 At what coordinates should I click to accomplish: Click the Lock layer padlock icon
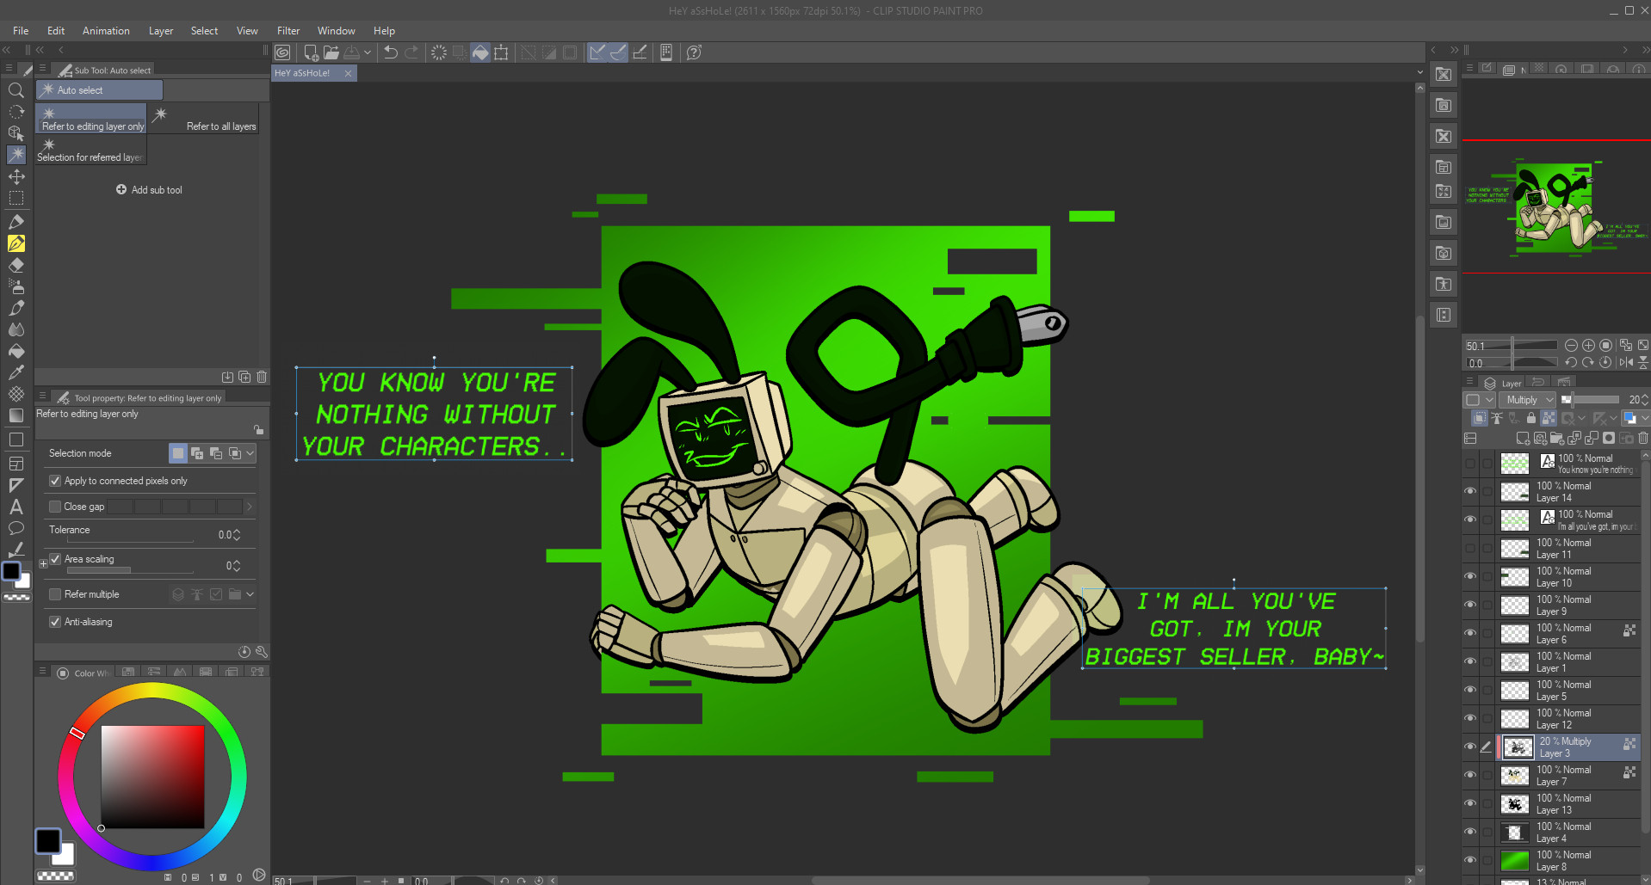point(1531,418)
